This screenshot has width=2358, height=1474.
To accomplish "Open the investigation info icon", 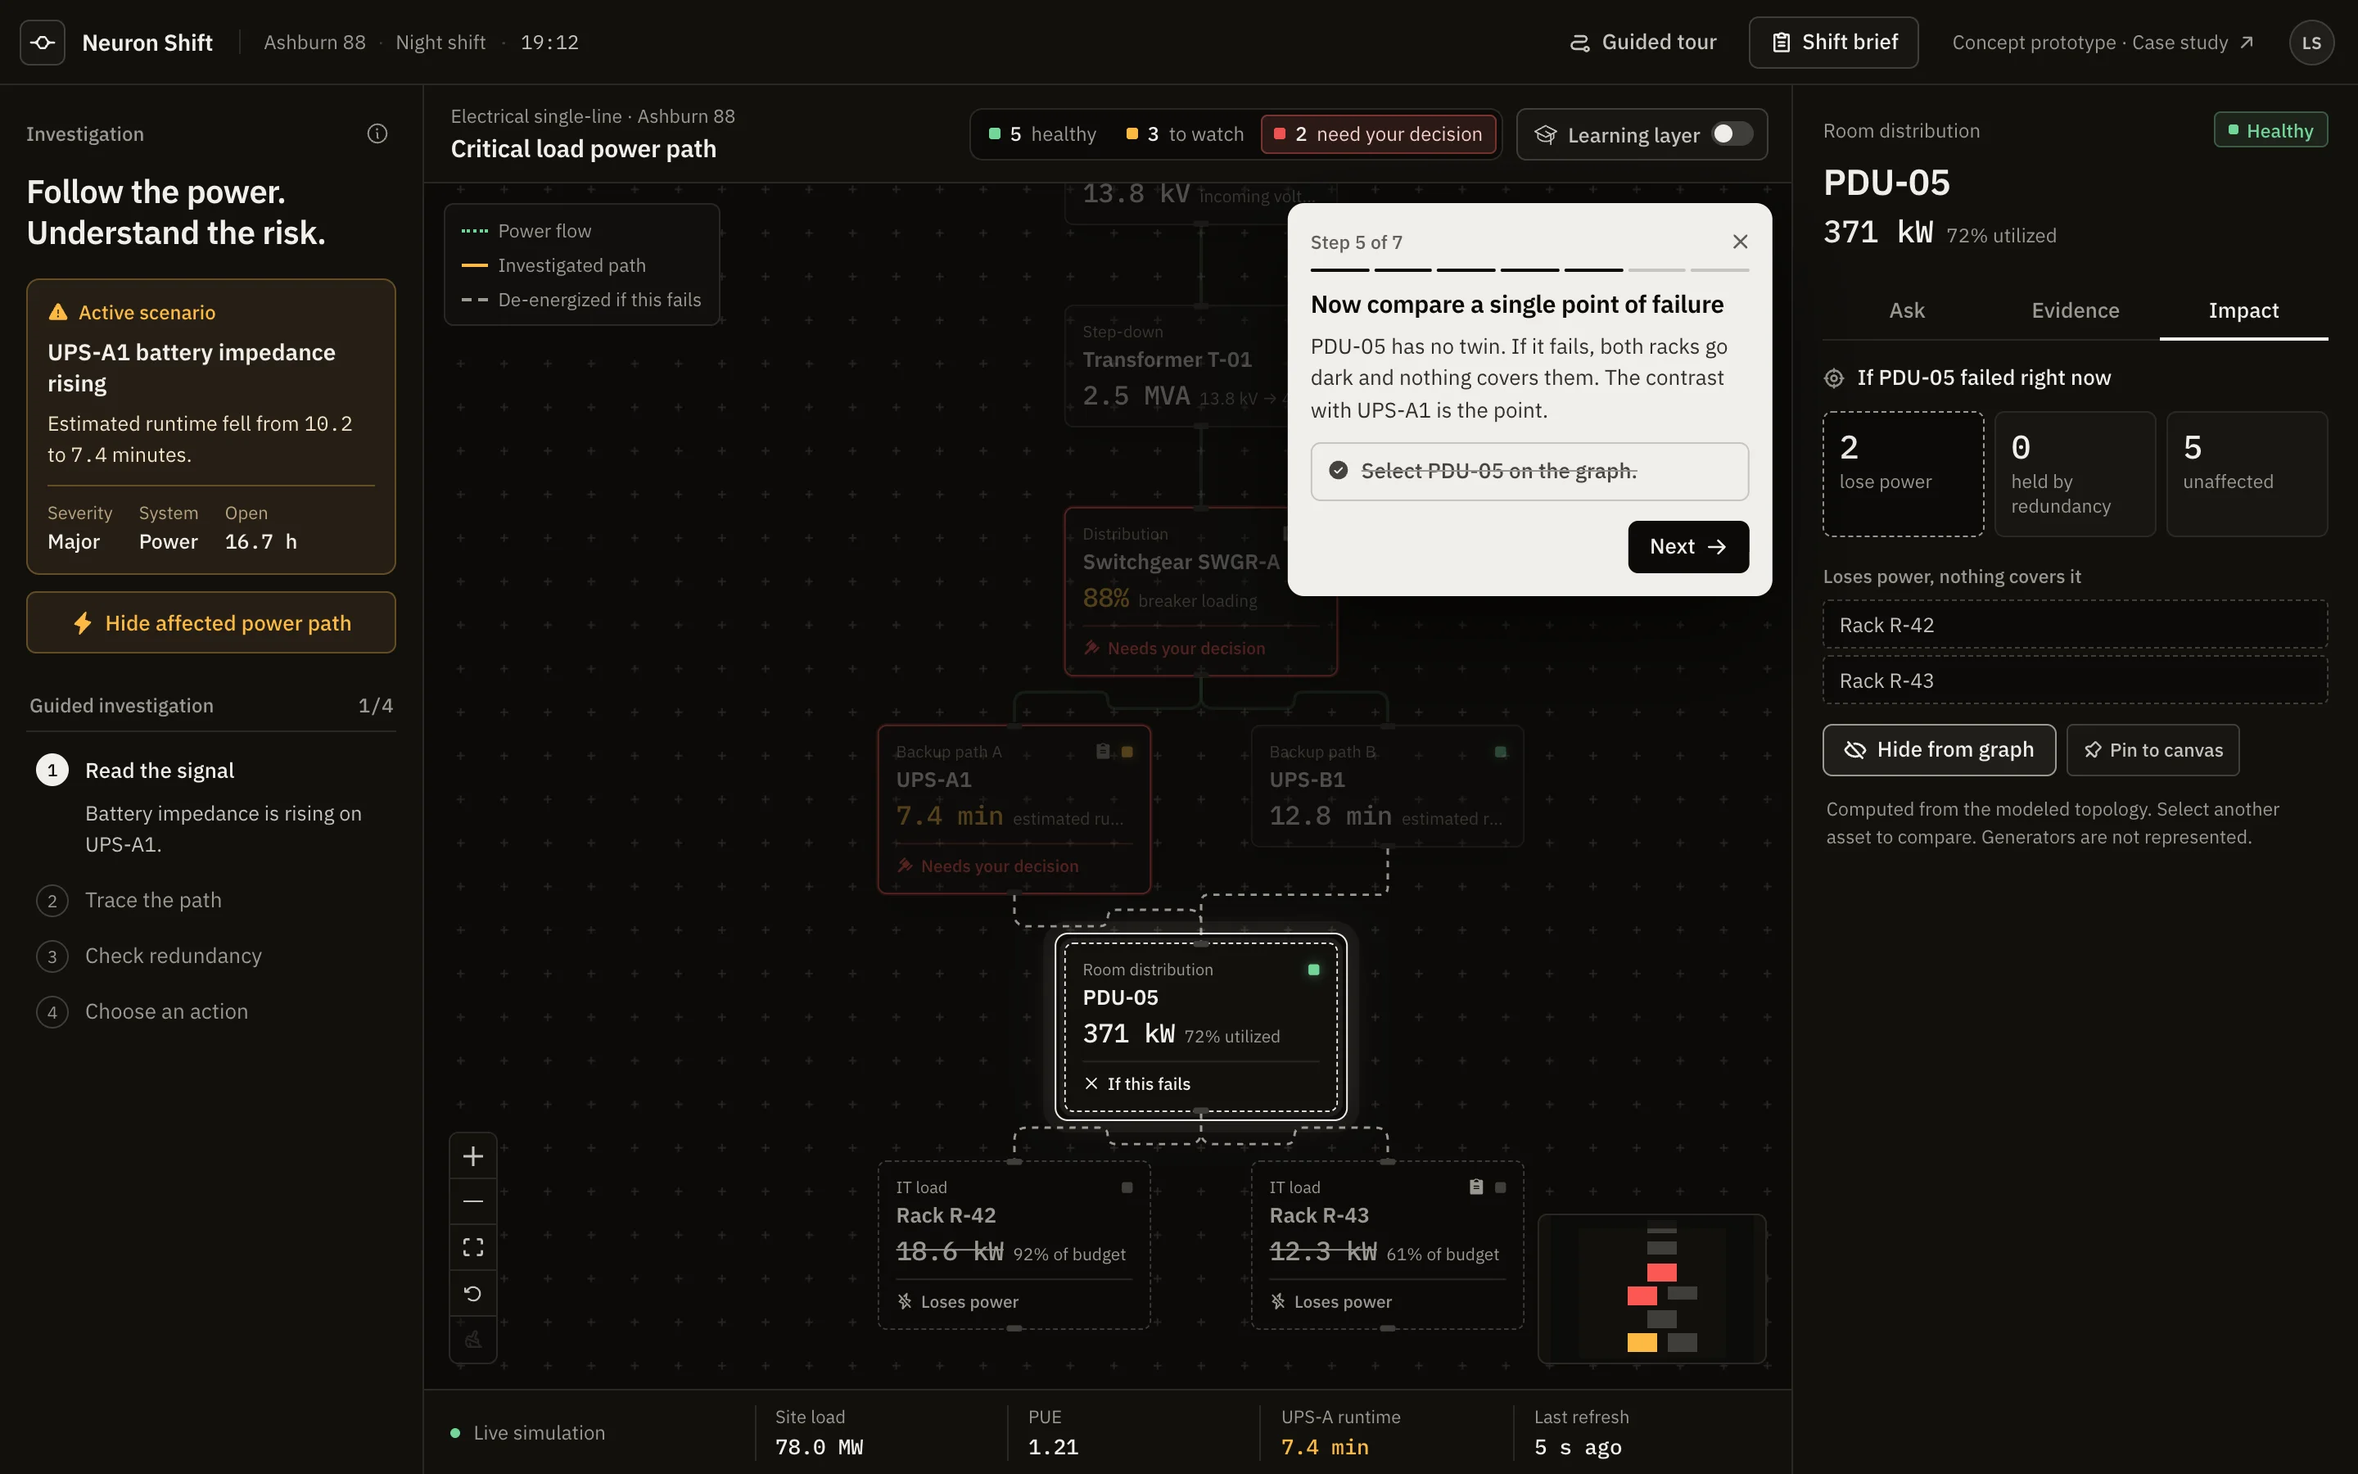I will [377, 133].
